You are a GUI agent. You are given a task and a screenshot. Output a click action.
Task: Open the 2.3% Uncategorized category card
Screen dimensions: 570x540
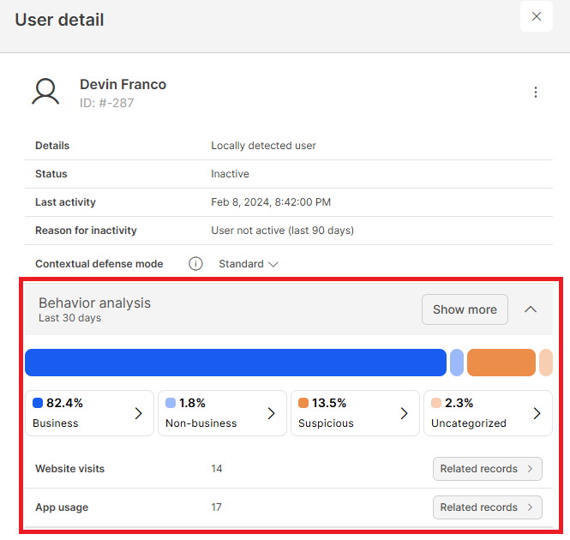(488, 413)
